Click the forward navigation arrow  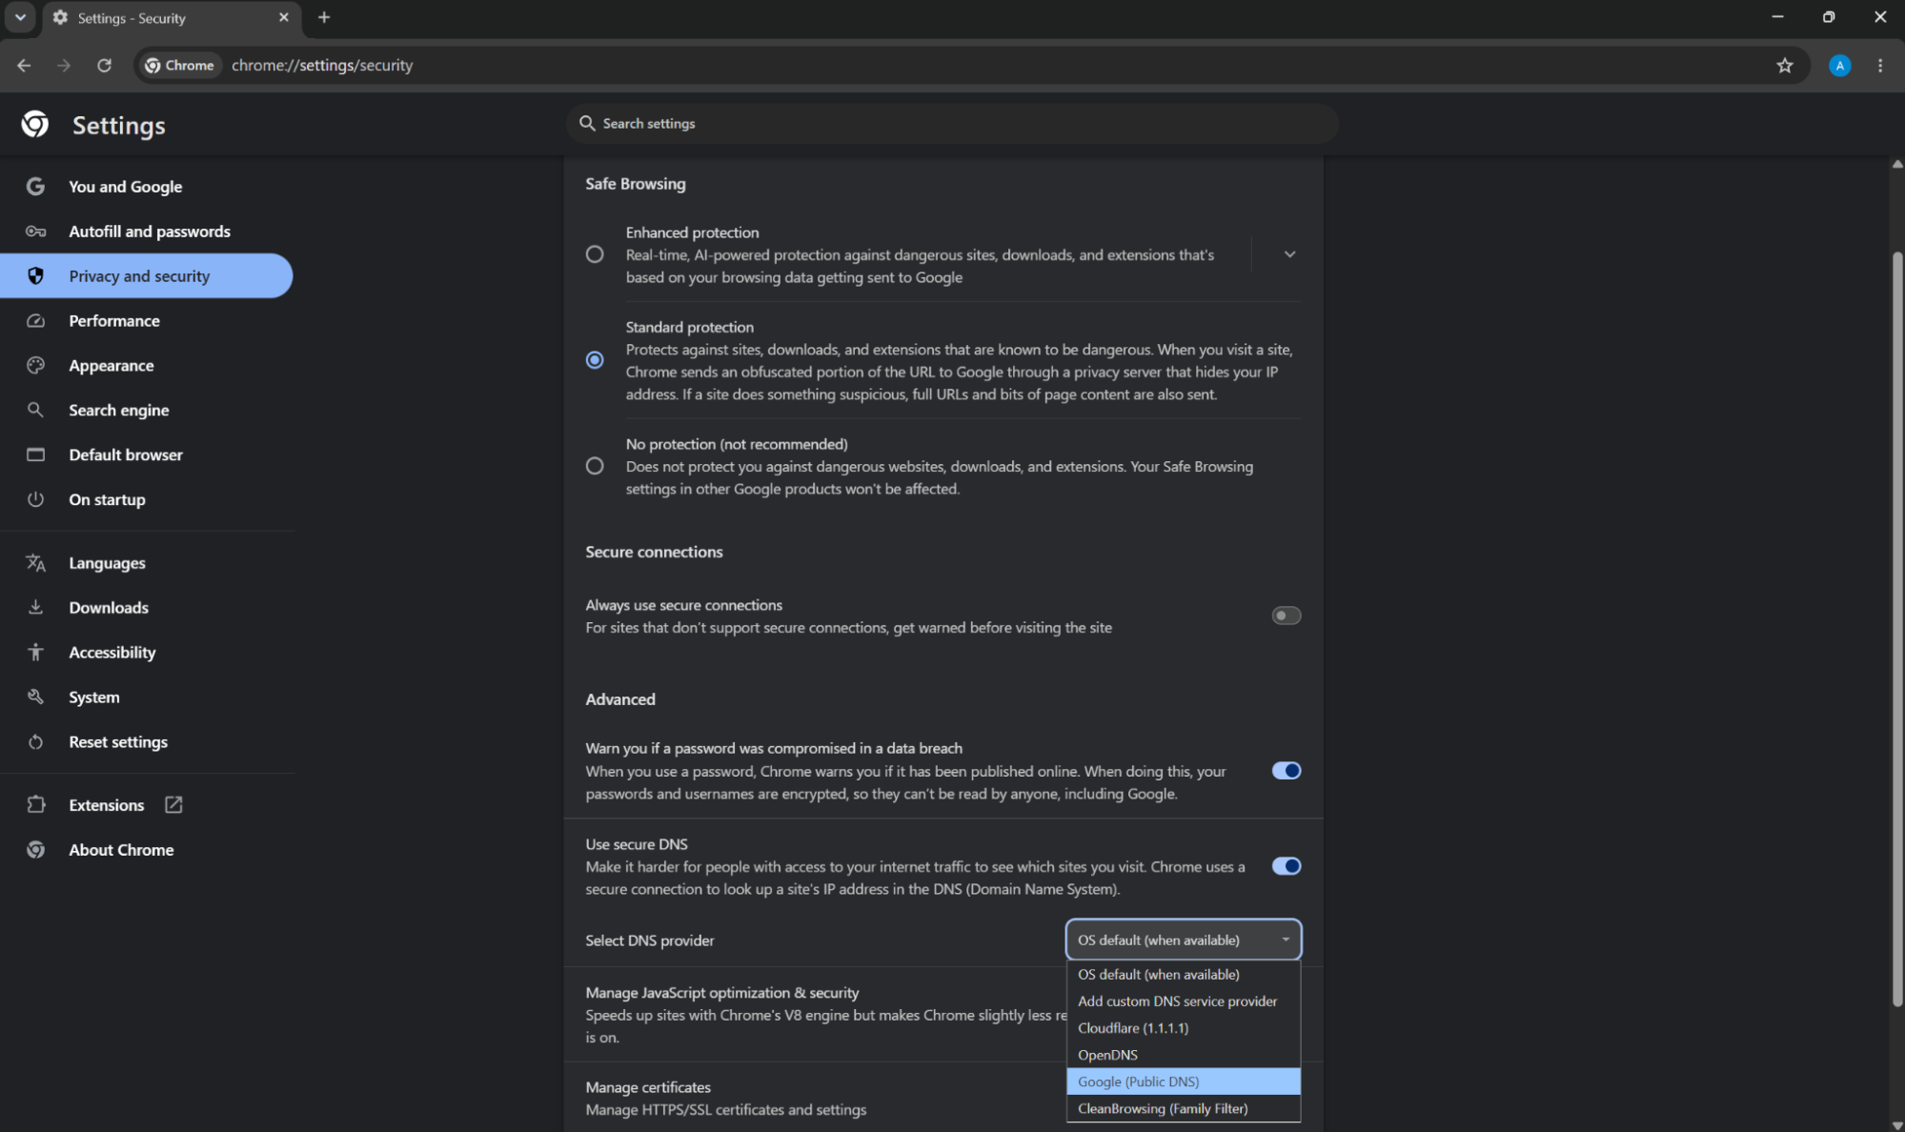[x=64, y=65]
